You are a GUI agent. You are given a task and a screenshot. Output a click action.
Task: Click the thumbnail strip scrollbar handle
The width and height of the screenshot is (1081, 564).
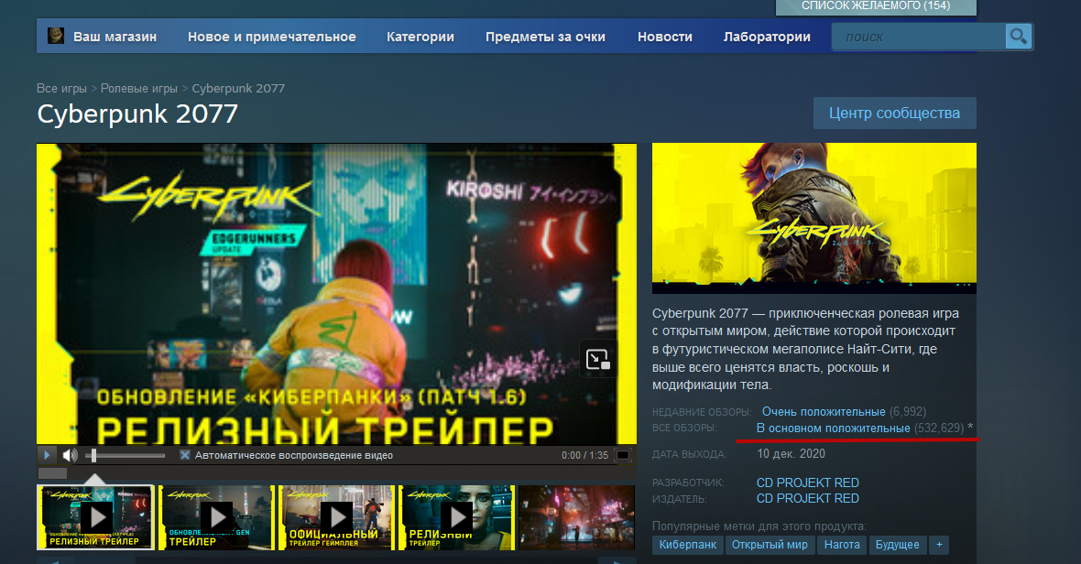52,473
